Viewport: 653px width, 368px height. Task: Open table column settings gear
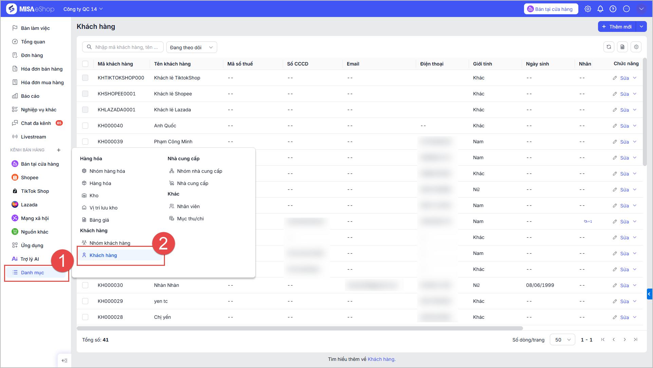(x=636, y=47)
